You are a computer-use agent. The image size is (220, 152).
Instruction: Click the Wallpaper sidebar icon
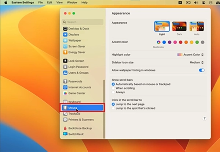click(x=65, y=41)
